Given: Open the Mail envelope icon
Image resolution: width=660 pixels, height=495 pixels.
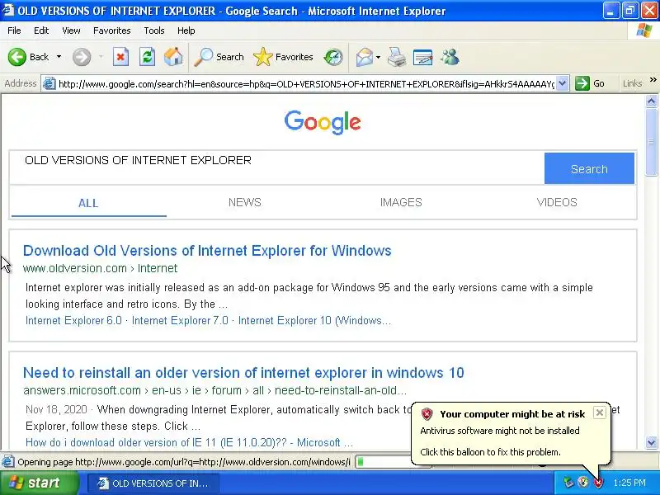Looking at the screenshot, I should (x=364, y=57).
